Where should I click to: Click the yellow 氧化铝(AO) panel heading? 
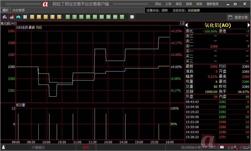tap(218, 25)
